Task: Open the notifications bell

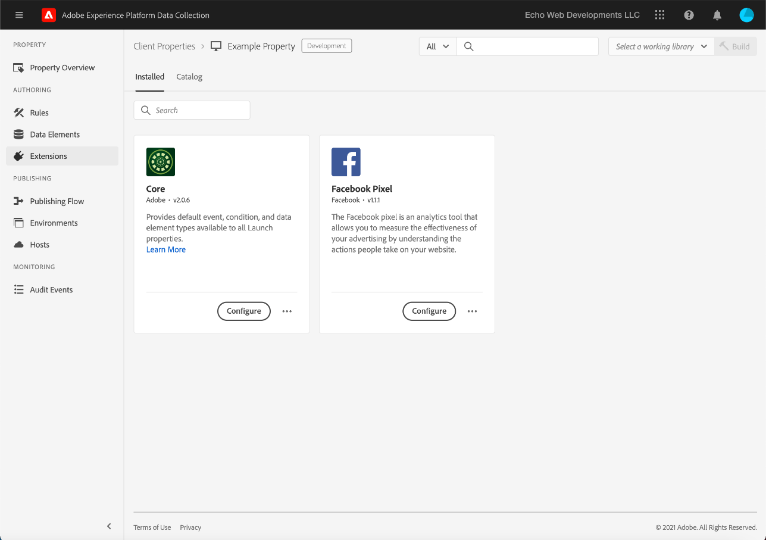Action: coord(717,15)
